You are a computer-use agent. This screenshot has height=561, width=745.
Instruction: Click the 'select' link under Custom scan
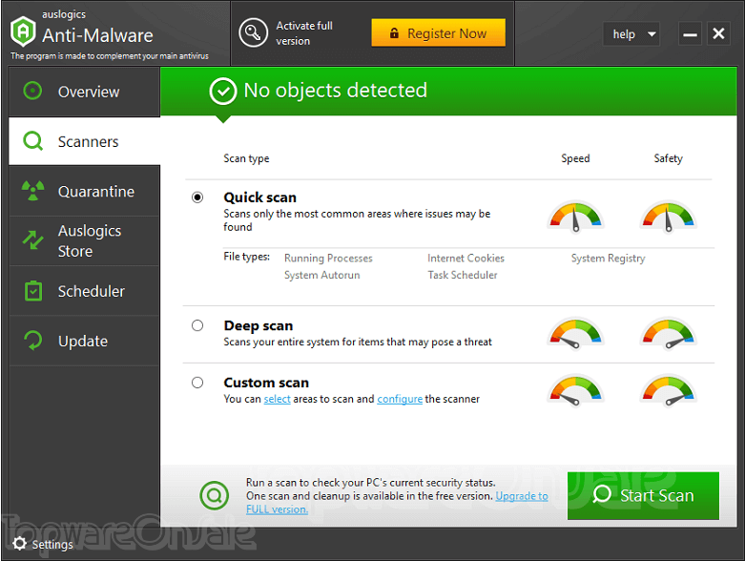coord(277,399)
